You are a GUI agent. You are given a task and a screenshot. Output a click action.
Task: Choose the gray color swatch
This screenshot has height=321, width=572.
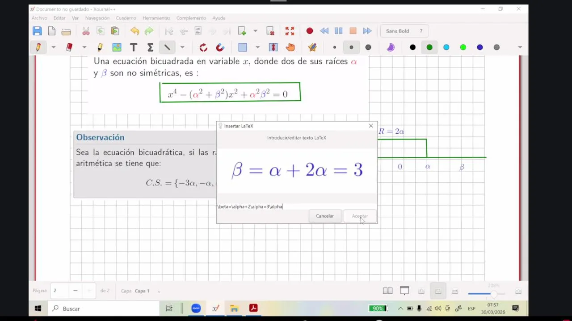click(x=496, y=47)
